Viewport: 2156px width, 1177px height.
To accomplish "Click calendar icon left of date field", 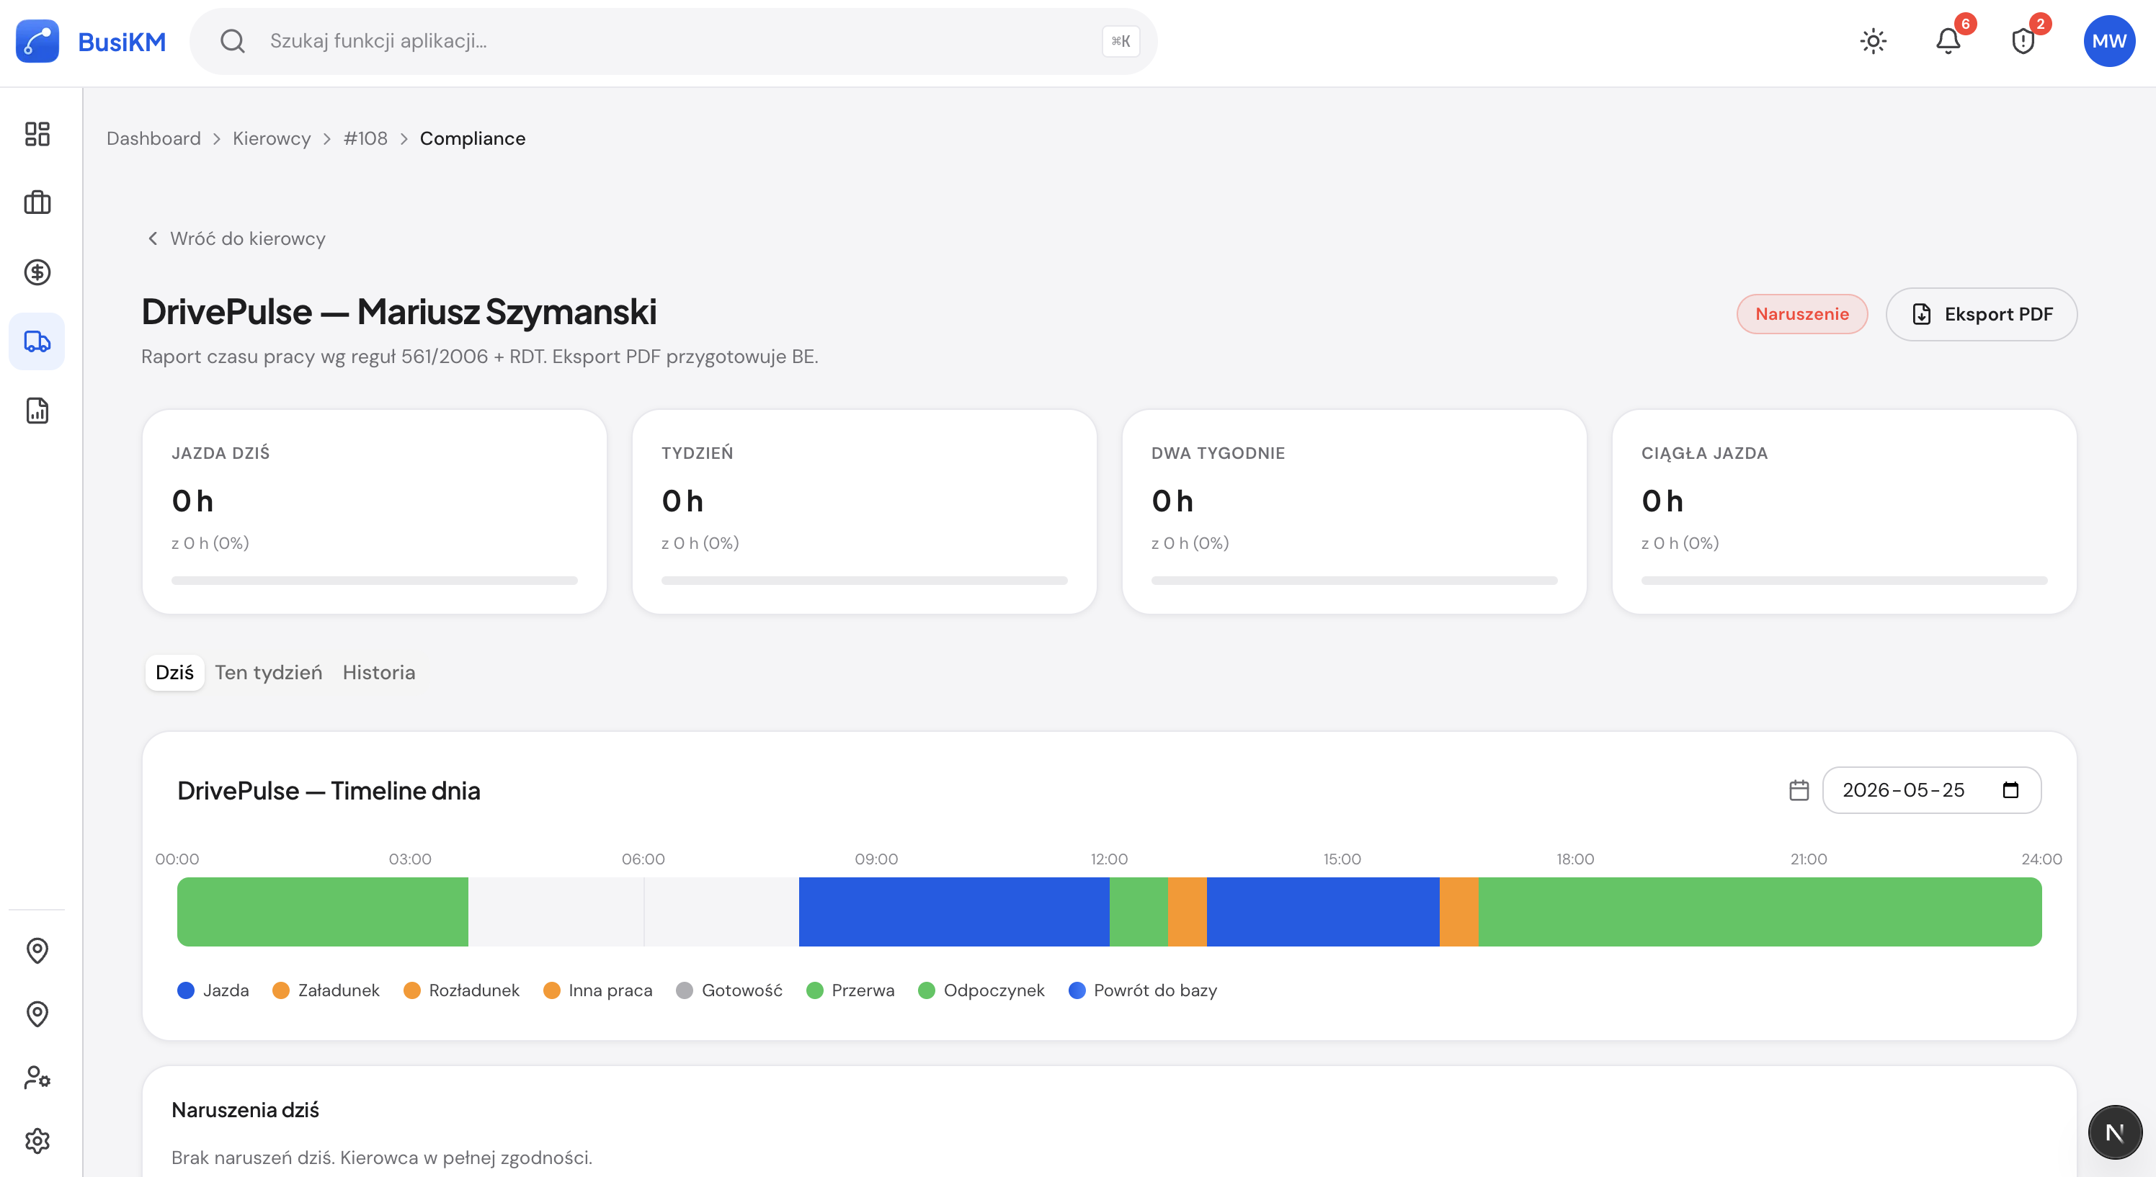I will [x=1799, y=789].
